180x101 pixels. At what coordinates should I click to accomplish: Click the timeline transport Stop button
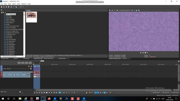pyautogui.click(x=47, y=93)
